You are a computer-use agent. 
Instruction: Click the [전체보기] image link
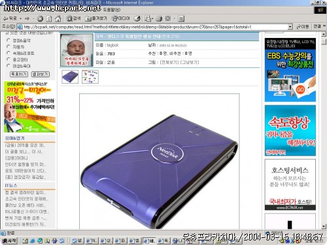169,62
